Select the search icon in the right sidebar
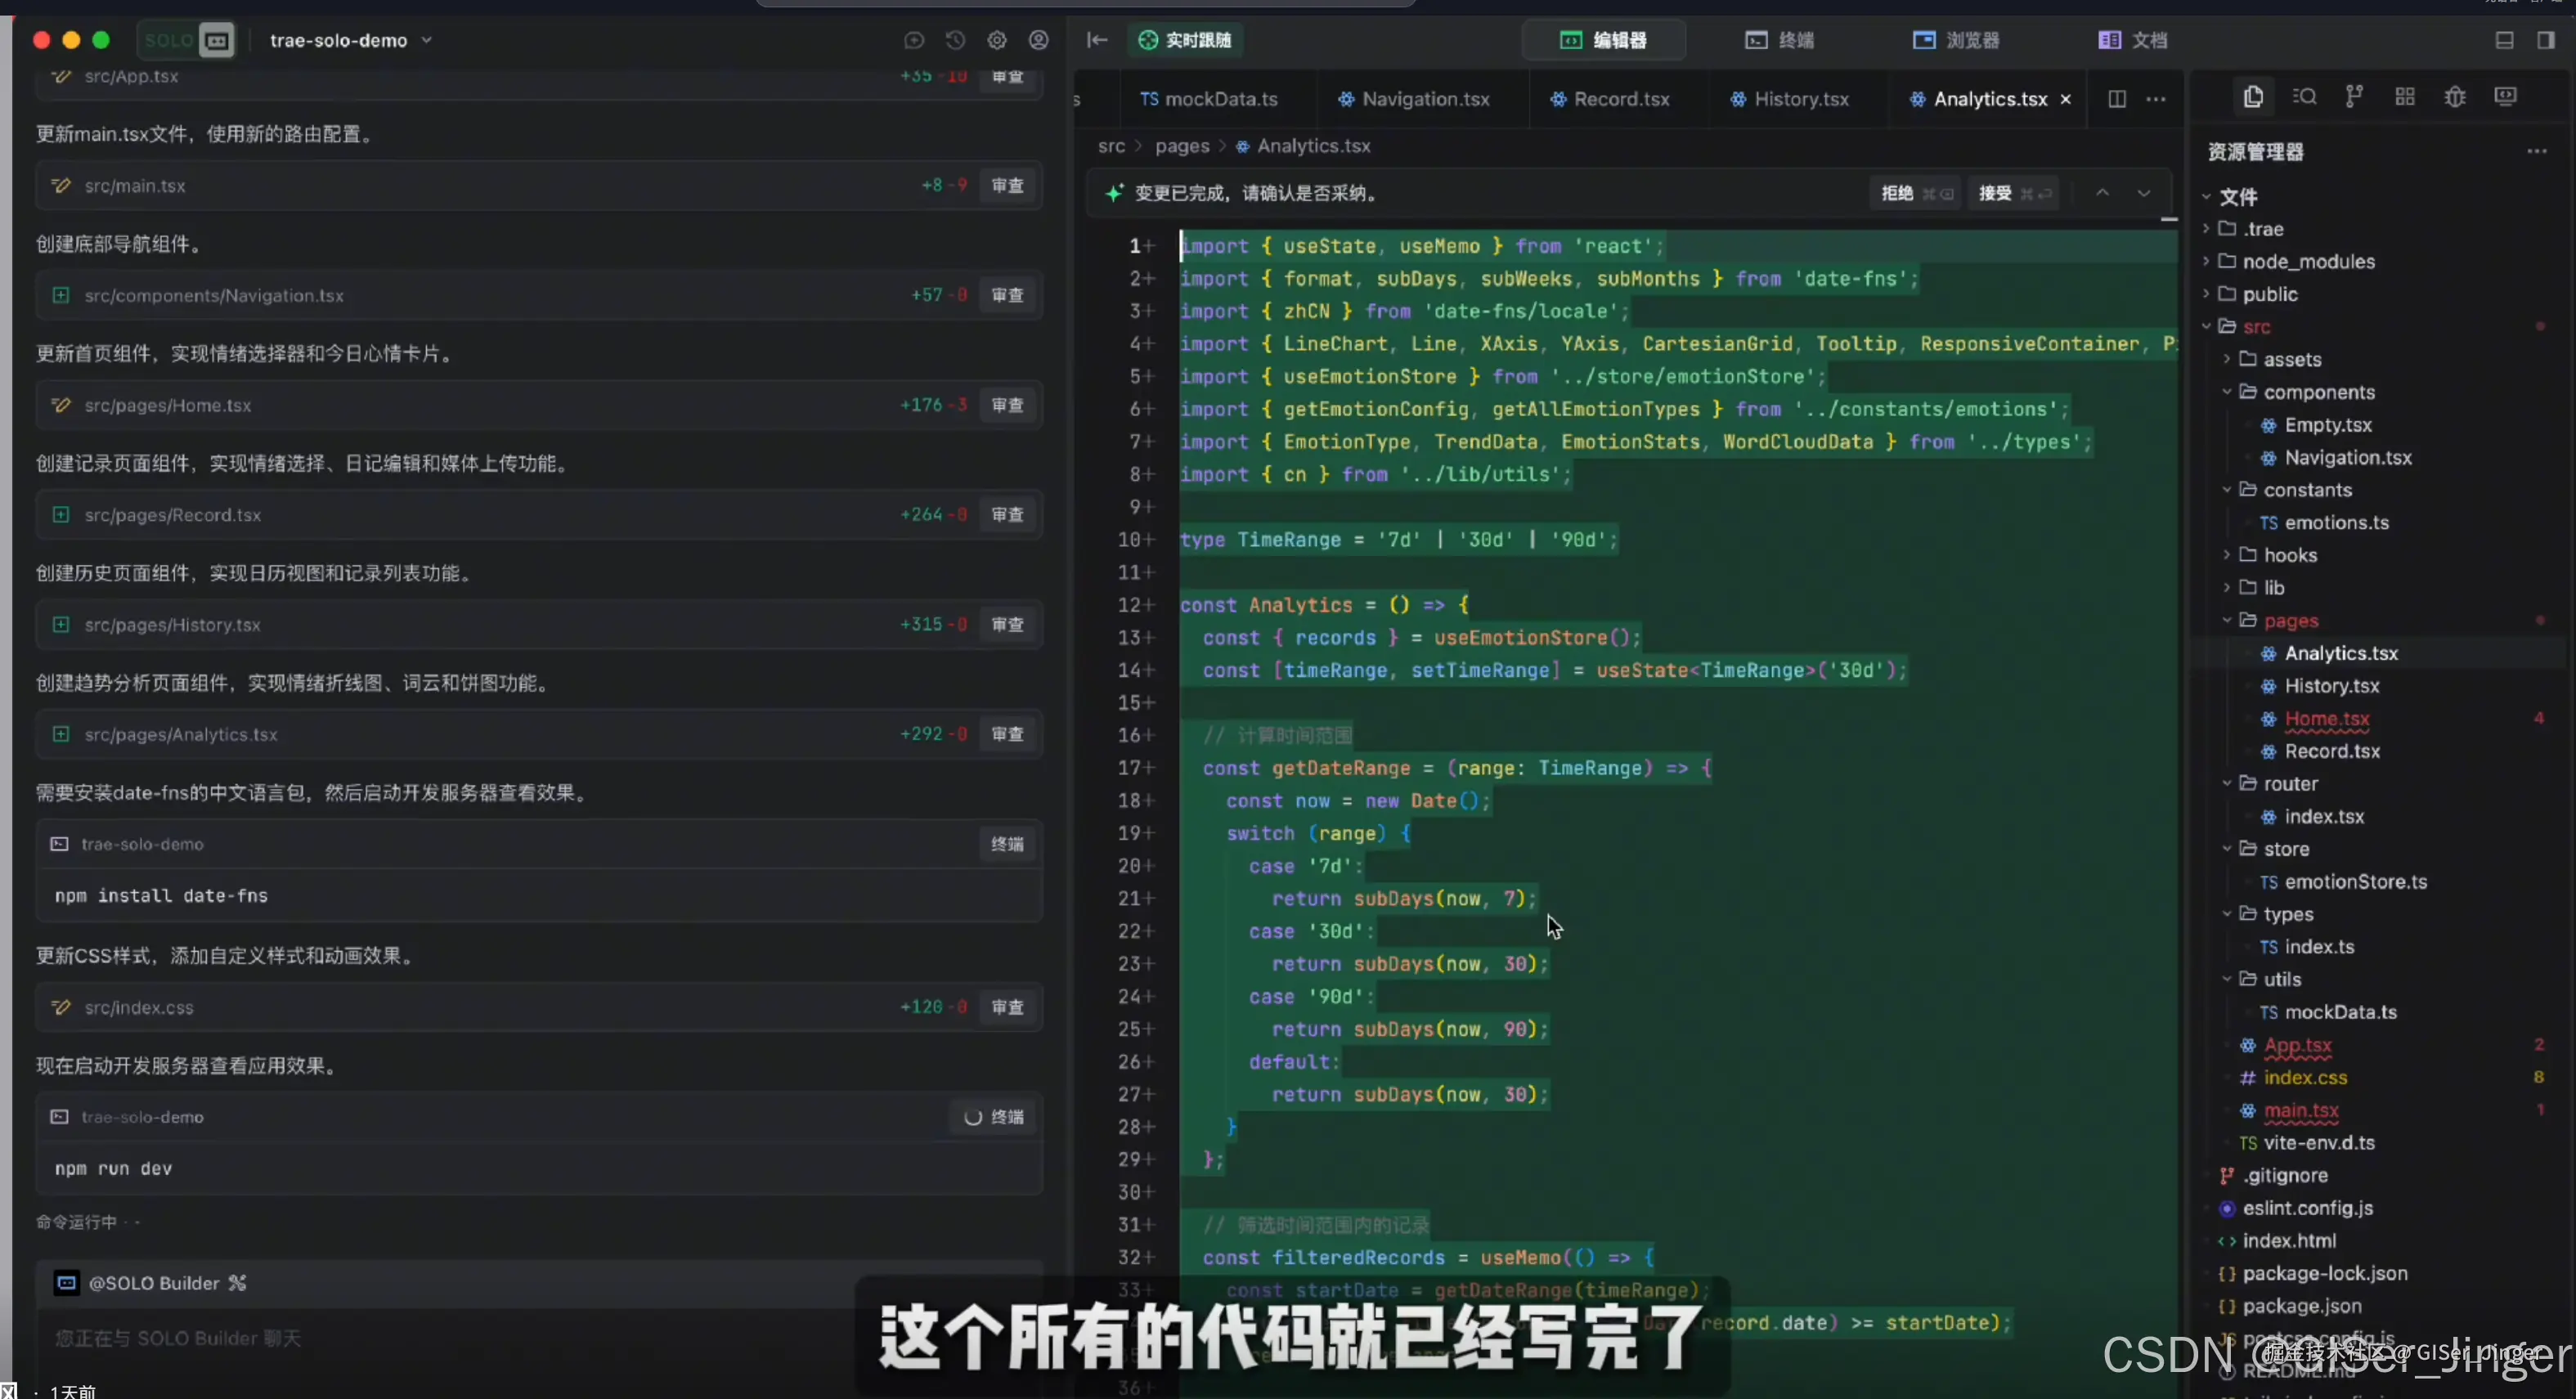This screenshot has width=2576, height=1399. pos(2305,96)
